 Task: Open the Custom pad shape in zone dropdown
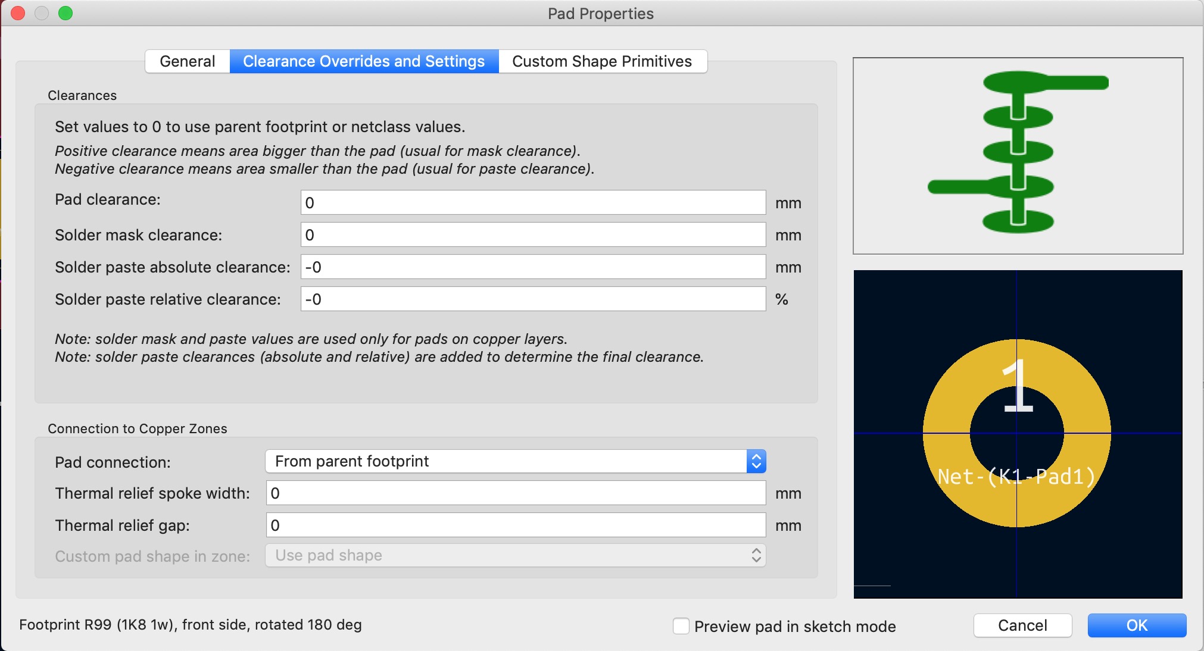tap(515, 555)
